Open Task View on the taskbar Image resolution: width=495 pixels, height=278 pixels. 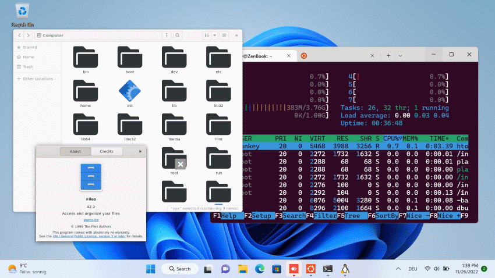(208, 269)
